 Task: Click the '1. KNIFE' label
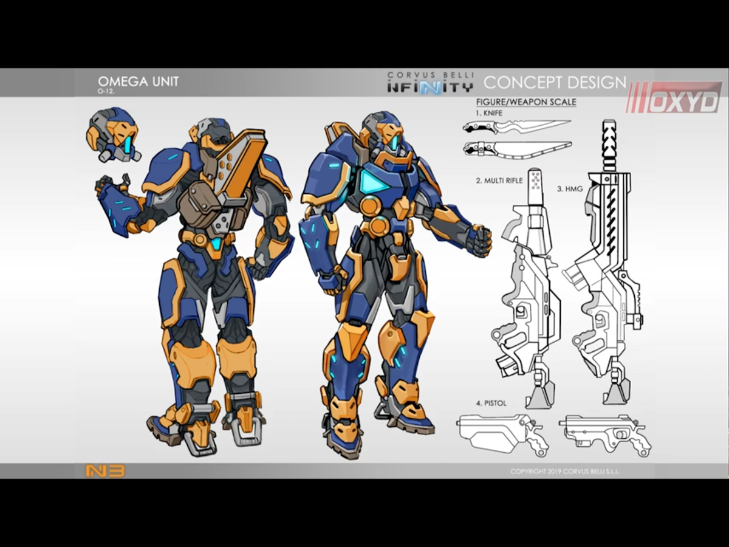[x=490, y=113]
